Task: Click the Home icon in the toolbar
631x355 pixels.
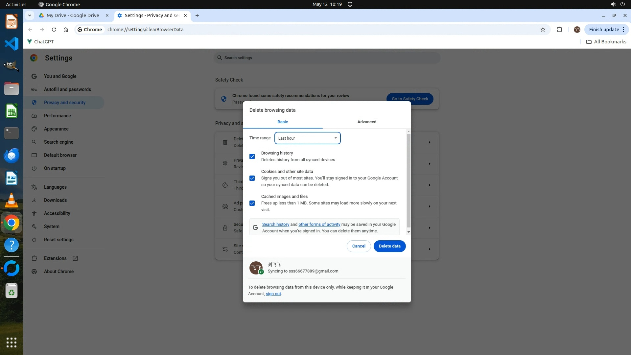Action: [x=66, y=30]
